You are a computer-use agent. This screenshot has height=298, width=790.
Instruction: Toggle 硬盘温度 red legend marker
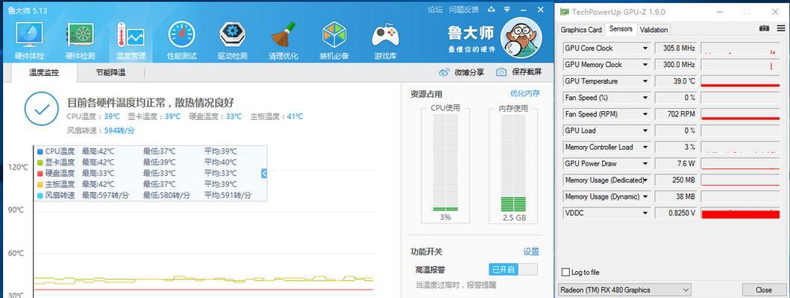(40, 173)
